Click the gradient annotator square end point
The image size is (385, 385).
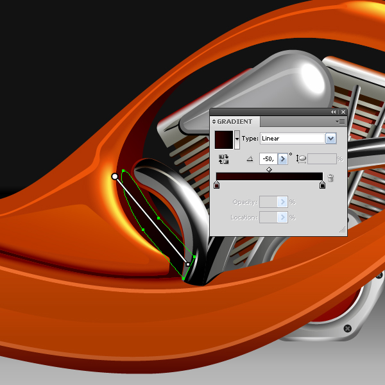188,264
